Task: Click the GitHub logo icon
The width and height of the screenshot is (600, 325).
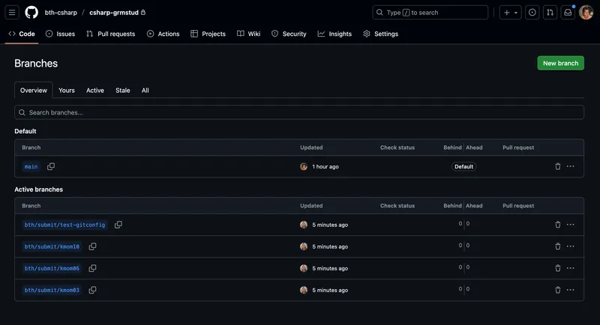Action: (x=31, y=13)
